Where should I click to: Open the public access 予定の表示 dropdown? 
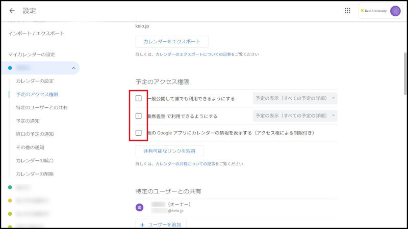pyautogui.click(x=295, y=98)
